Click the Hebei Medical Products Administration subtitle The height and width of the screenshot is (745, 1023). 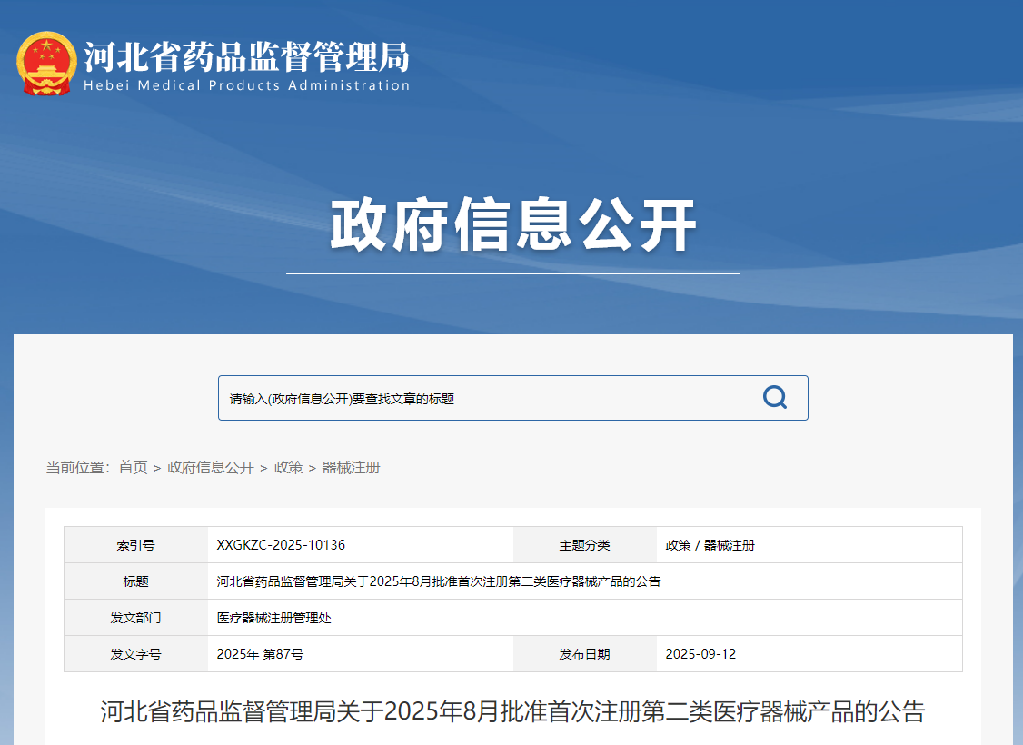[x=246, y=85]
